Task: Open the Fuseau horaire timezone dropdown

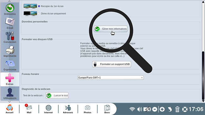Action: click(x=111, y=78)
